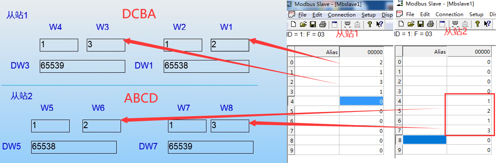Screen dimensions: 498x163
Task: Click DW3 field showing 65539 under 从站1
Action: tap(82, 66)
